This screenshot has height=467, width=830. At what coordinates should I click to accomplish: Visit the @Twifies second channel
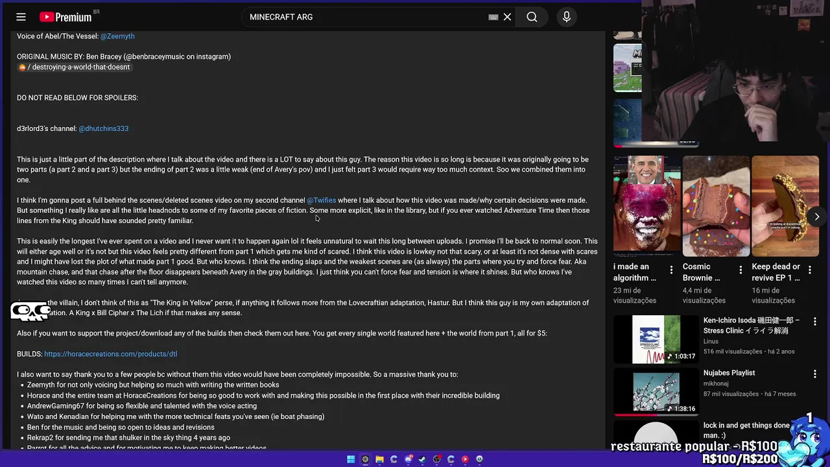click(321, 200)
